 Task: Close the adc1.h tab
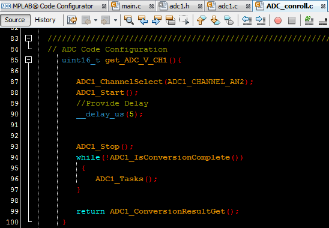(200, 7)
